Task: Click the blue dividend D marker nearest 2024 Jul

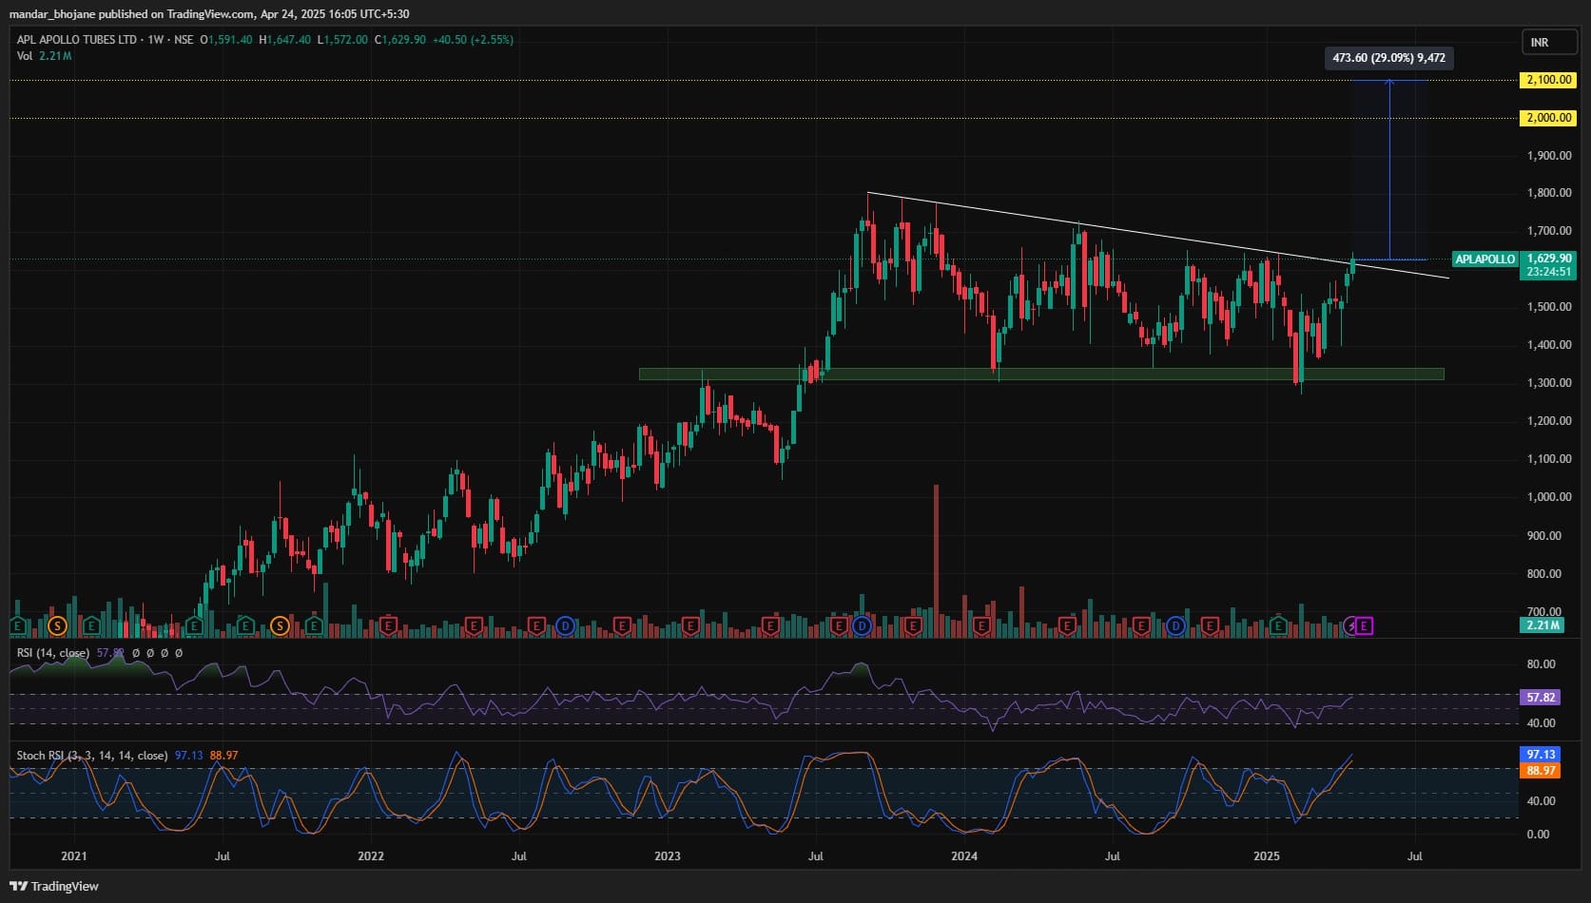Action: (x=1175, y=625)
